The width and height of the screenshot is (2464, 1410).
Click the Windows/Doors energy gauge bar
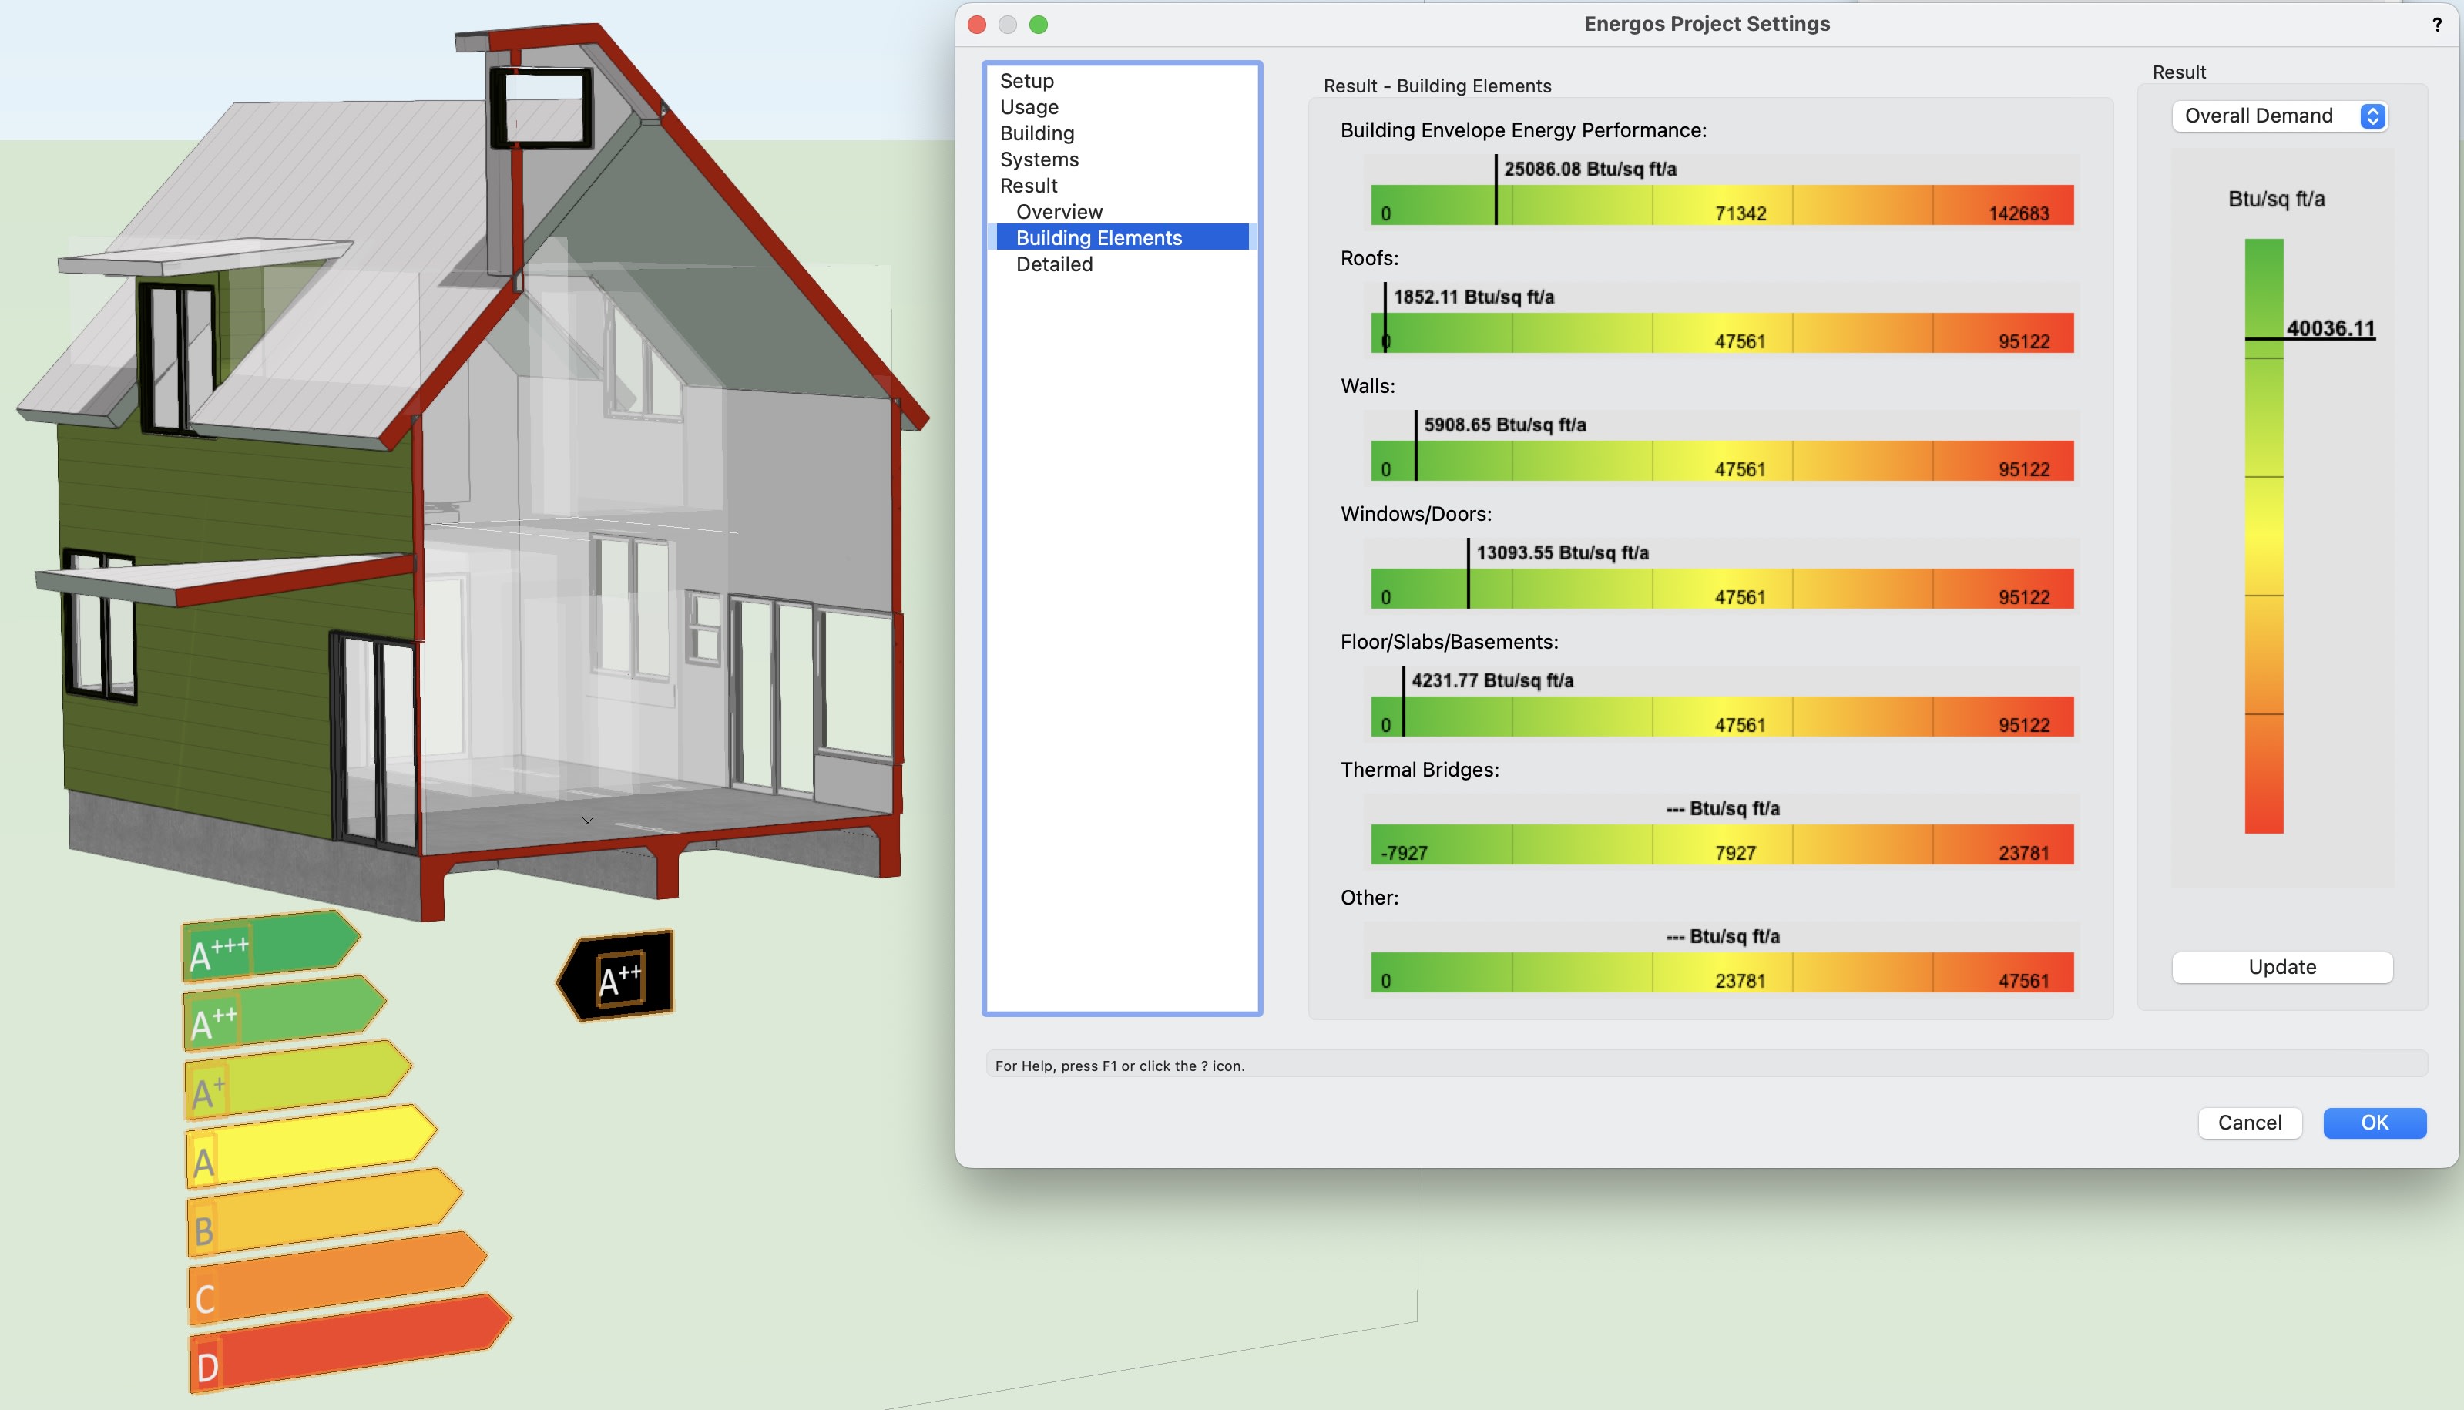1722,589
